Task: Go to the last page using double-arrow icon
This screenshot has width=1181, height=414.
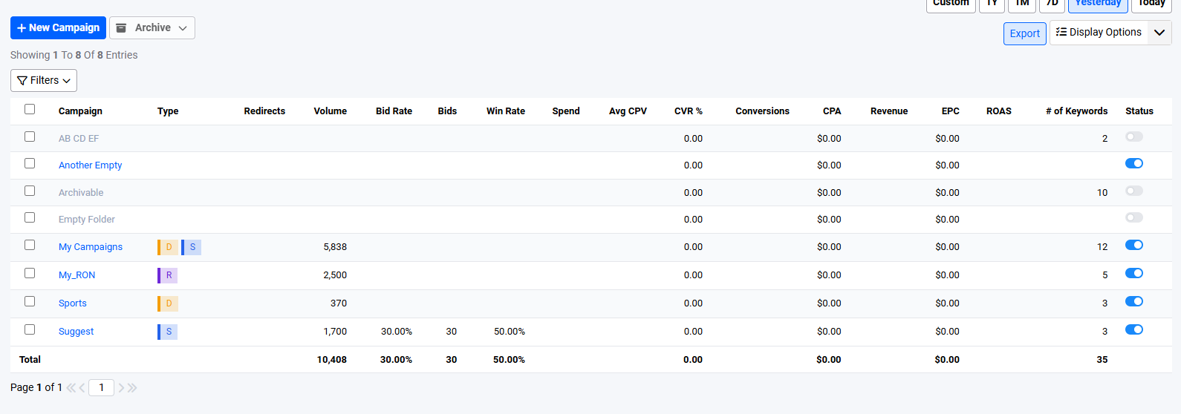Action: [132, 388]
